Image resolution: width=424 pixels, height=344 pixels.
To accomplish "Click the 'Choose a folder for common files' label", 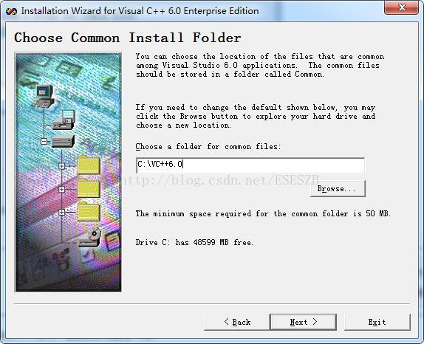I will point(208,147).
